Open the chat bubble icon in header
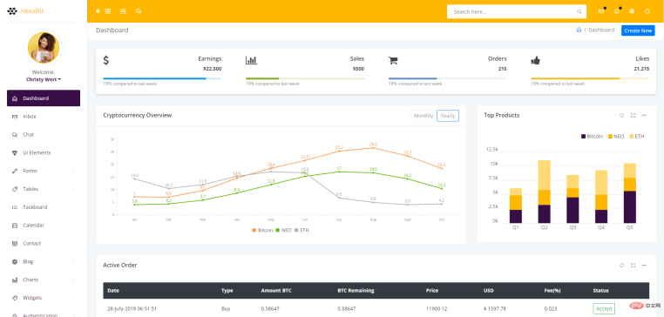The width and height of the screenshot is (664, 317). (x=139, y=11)
